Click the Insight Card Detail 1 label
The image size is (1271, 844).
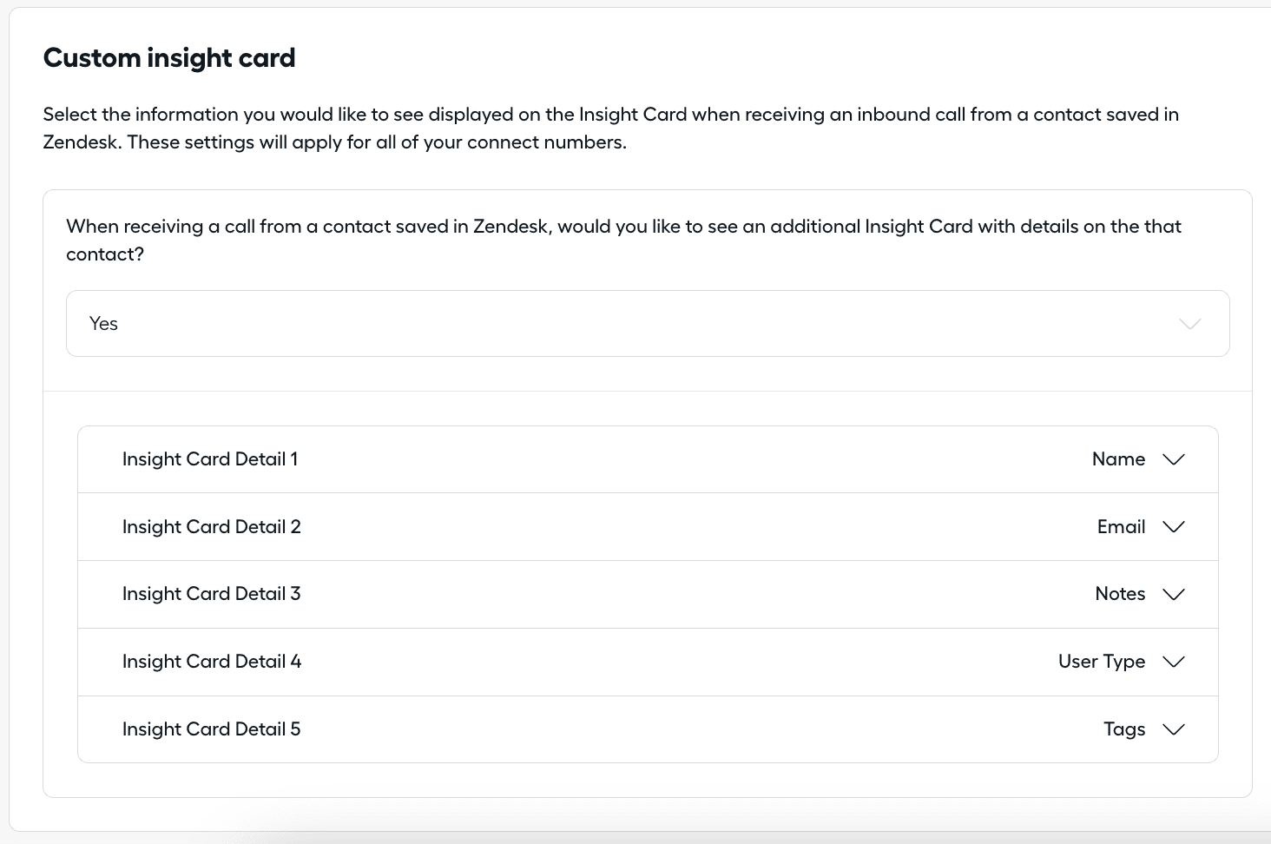[x=210, y=459]
